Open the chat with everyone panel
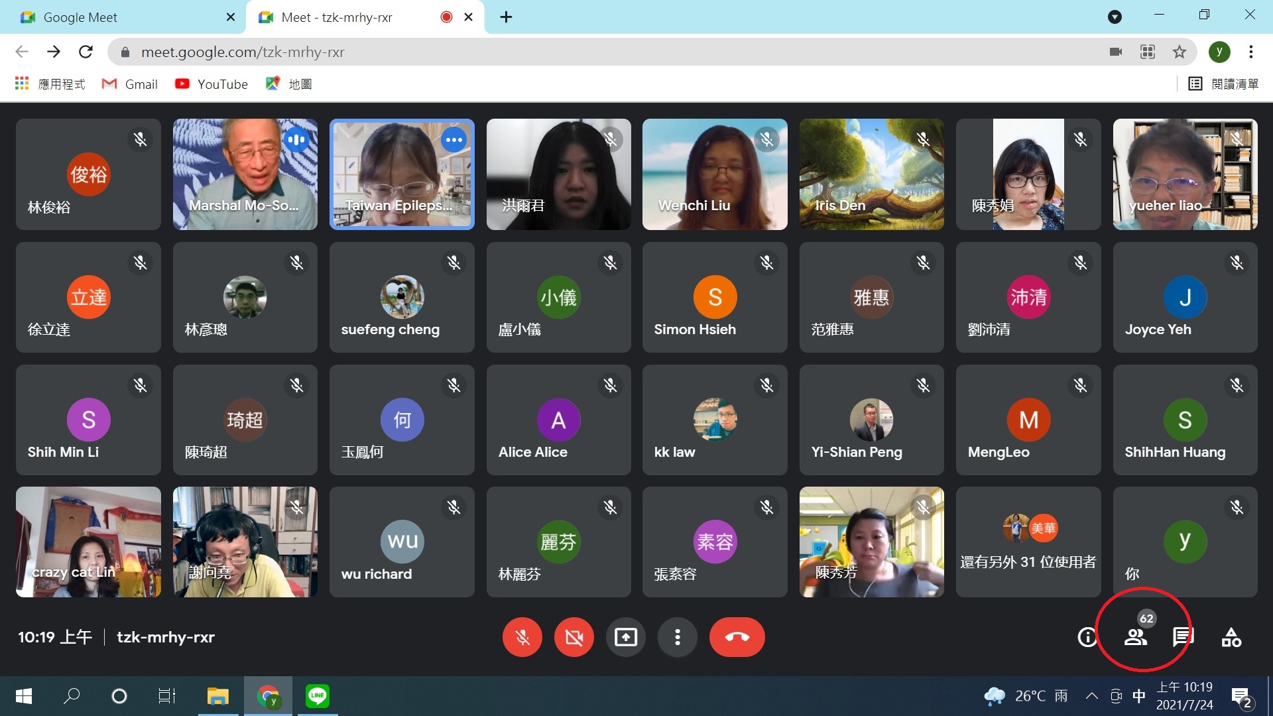Image resolution: width=1273 pixels, height=716 pixels. [1183, 637]
